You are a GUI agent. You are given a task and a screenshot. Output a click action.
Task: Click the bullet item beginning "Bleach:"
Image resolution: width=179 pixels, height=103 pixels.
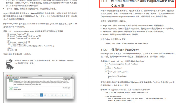(121, 34)
